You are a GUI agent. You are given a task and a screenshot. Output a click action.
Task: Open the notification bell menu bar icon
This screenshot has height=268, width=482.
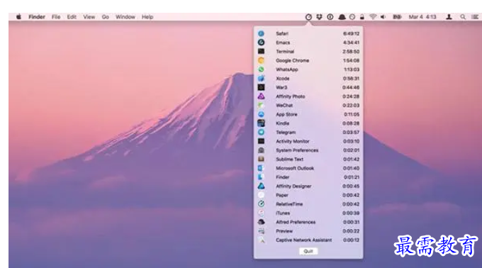(x=342, y=17)
